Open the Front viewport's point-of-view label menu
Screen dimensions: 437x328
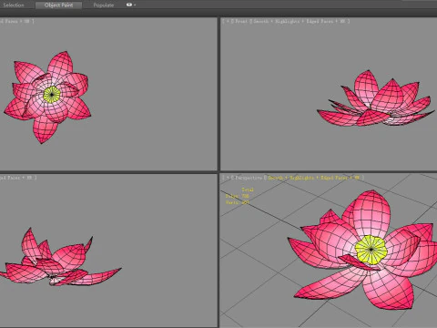point(241,21)
